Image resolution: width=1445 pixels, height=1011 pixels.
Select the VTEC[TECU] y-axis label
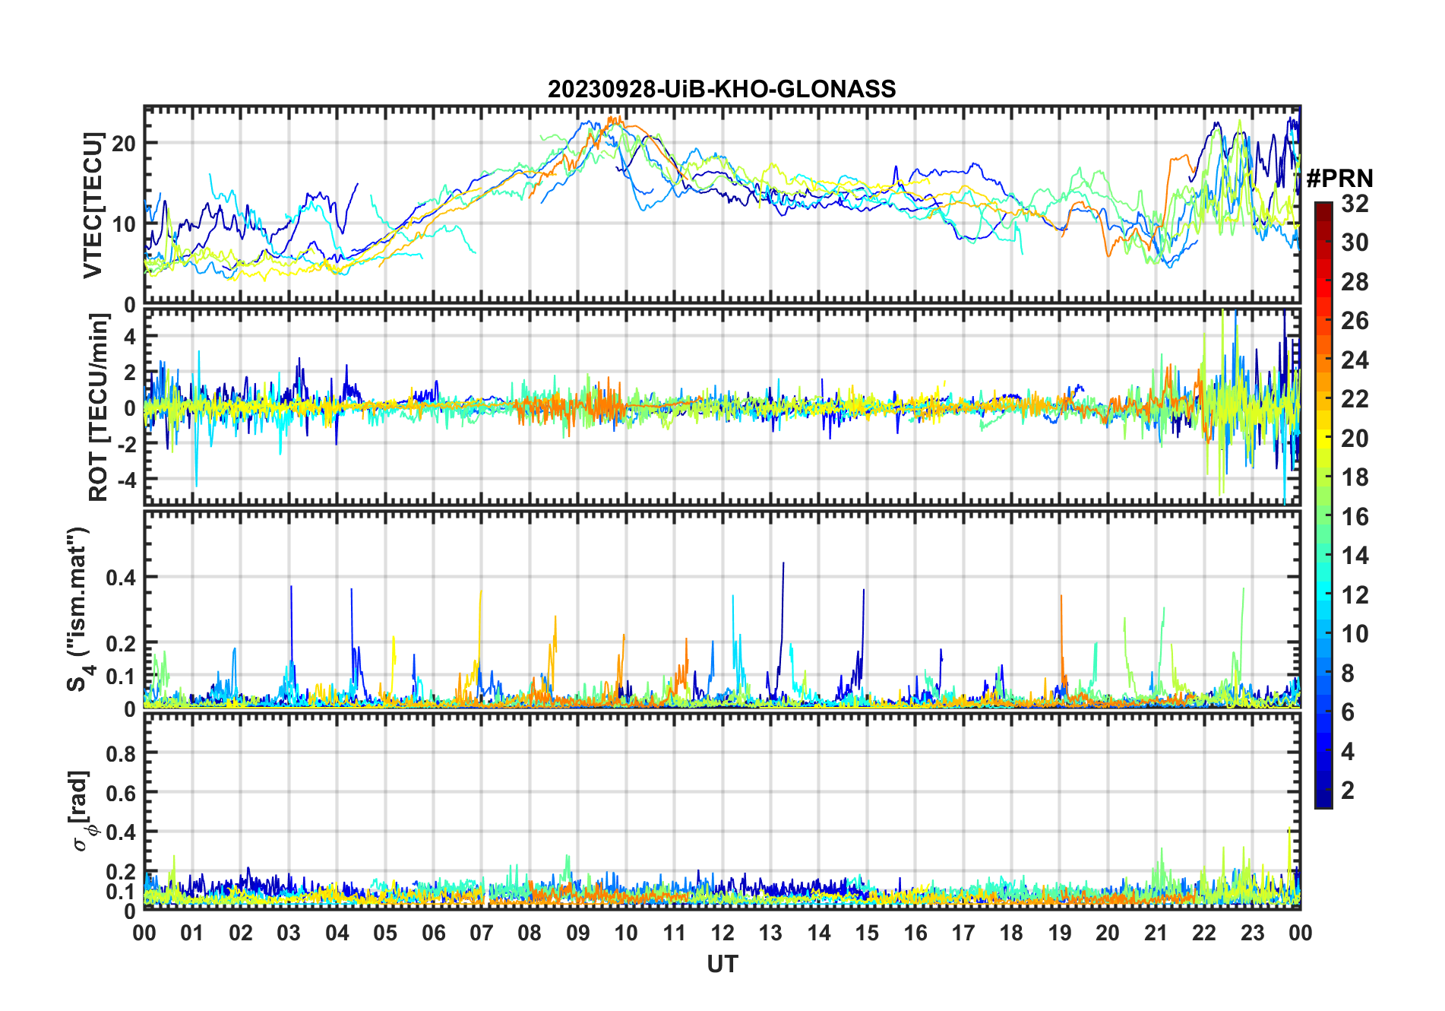(93, 205)
